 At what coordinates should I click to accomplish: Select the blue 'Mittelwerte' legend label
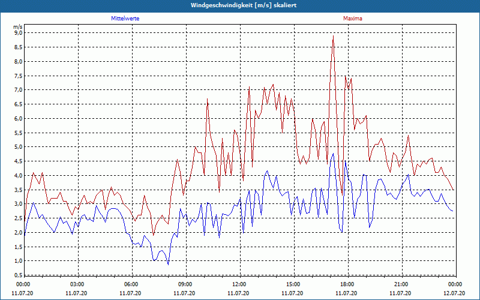pyautogui.click(x=125, y=19)
